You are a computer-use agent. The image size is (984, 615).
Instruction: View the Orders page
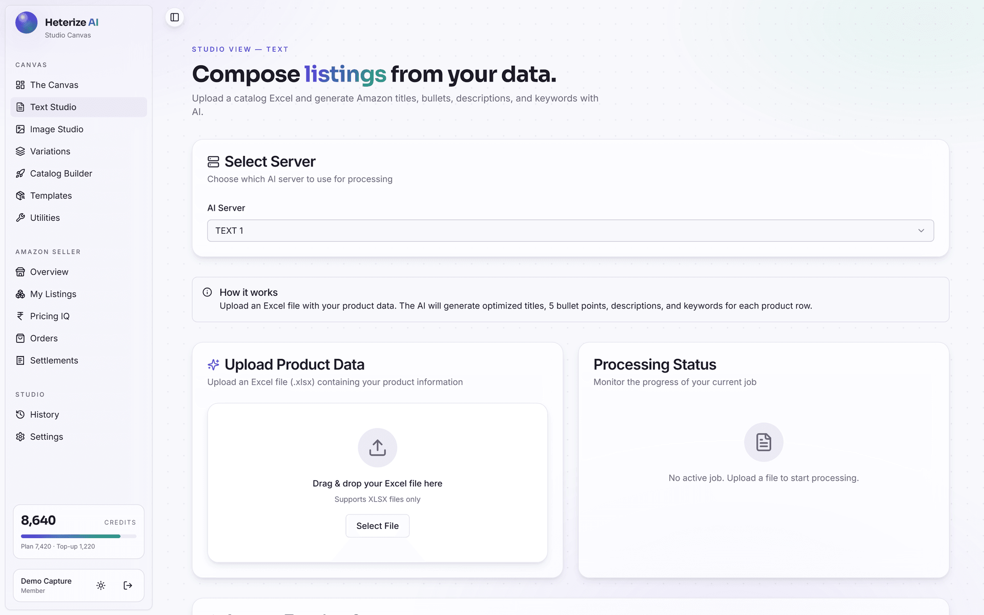pos(78,338)
